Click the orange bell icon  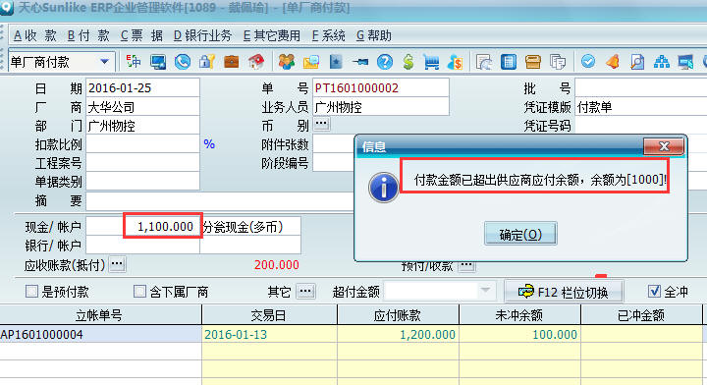pos(613,62)
